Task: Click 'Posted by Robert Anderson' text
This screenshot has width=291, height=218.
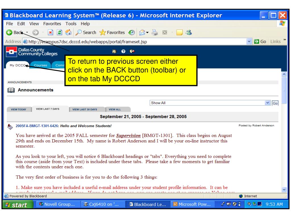Action: click(x=256, y=125)
